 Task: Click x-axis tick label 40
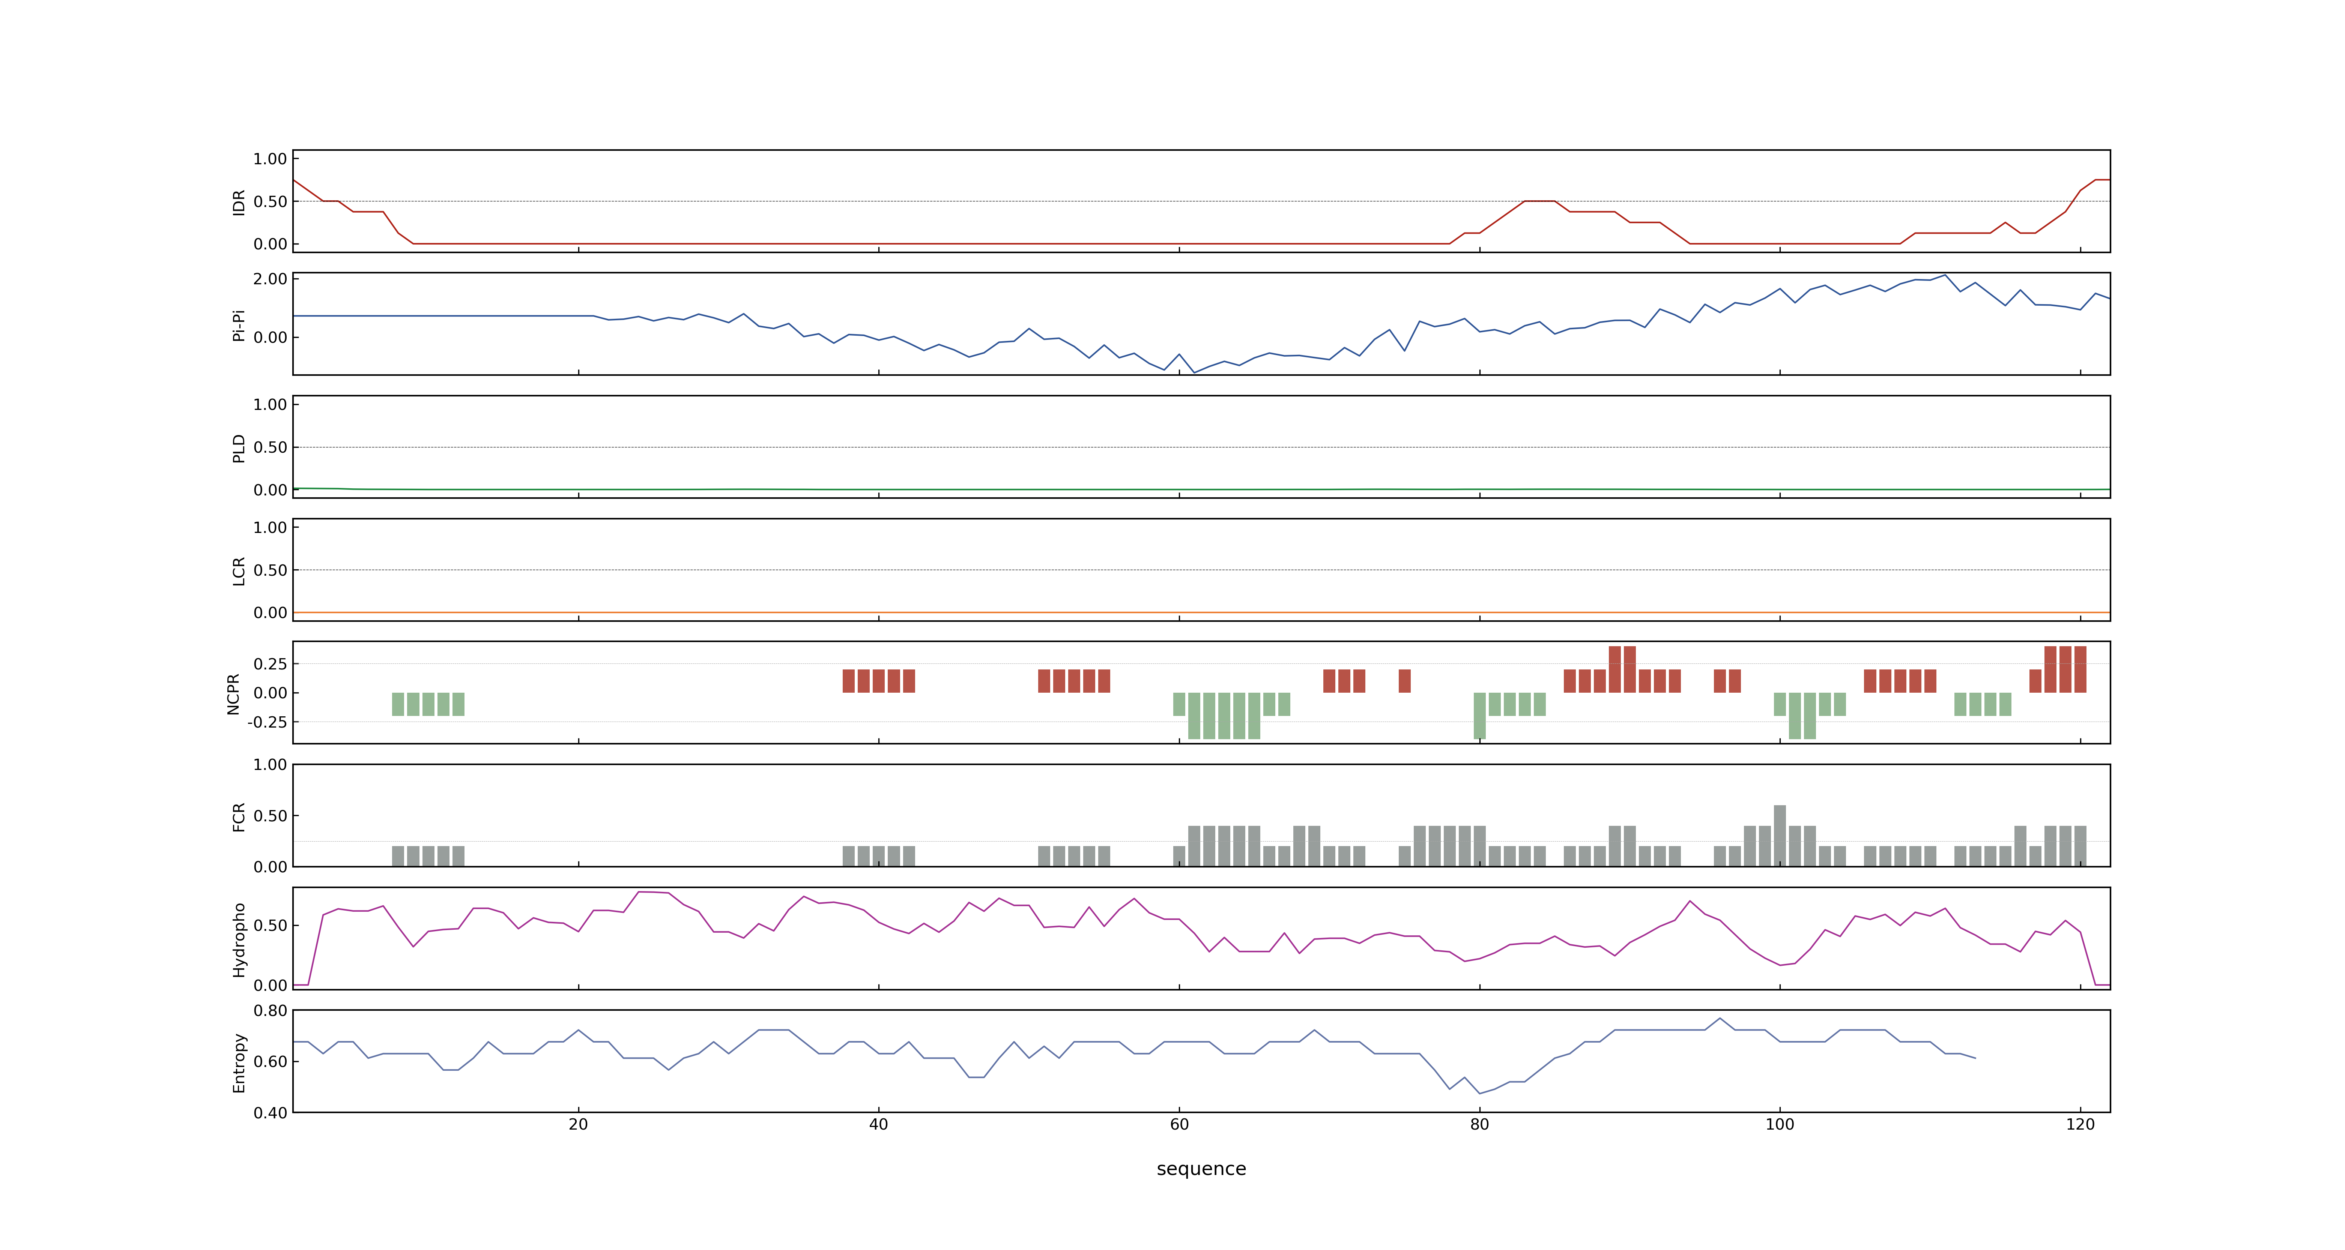click(x=878, y=1124)
